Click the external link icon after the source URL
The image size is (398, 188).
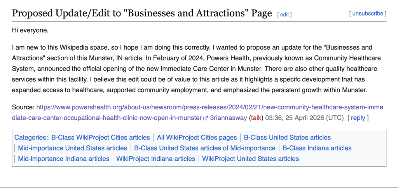[206, 118]
